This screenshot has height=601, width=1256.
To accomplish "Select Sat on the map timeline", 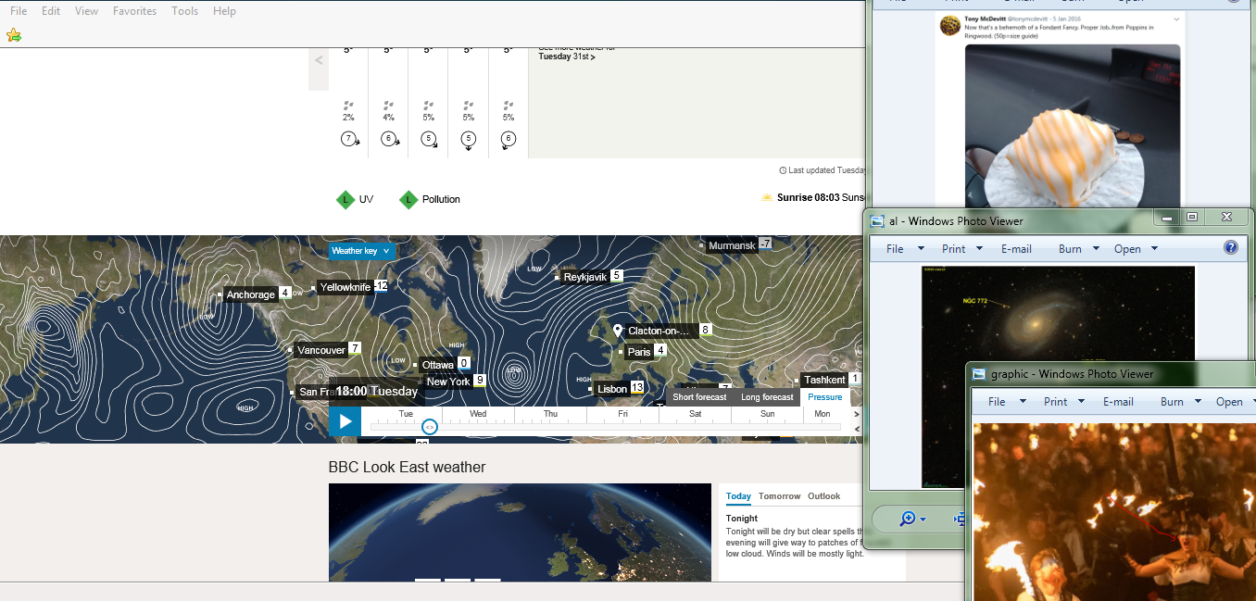I will click(695, 414).
